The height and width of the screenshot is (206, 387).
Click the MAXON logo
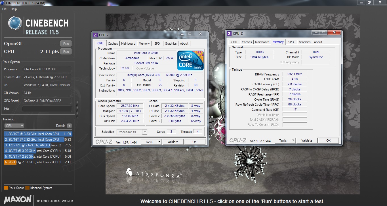17,199
